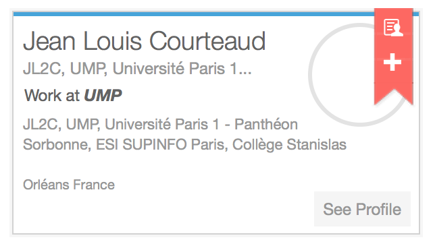Click the Collège Stanislas text in description

[x=289, y=144]
